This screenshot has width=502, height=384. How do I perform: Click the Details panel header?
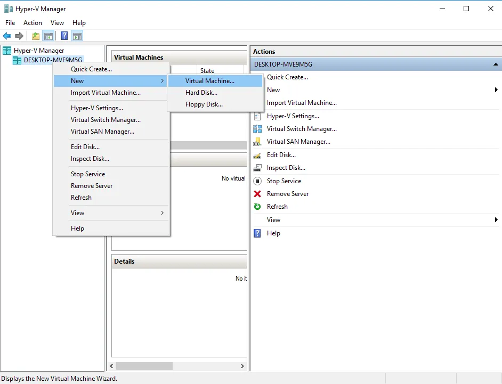click(179, 262)
